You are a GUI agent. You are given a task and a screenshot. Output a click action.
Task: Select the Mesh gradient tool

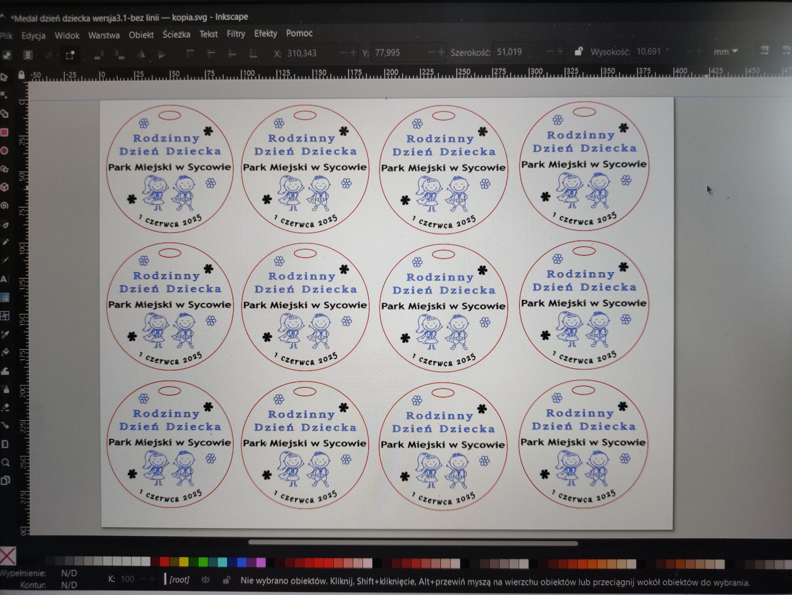[5, 315]
